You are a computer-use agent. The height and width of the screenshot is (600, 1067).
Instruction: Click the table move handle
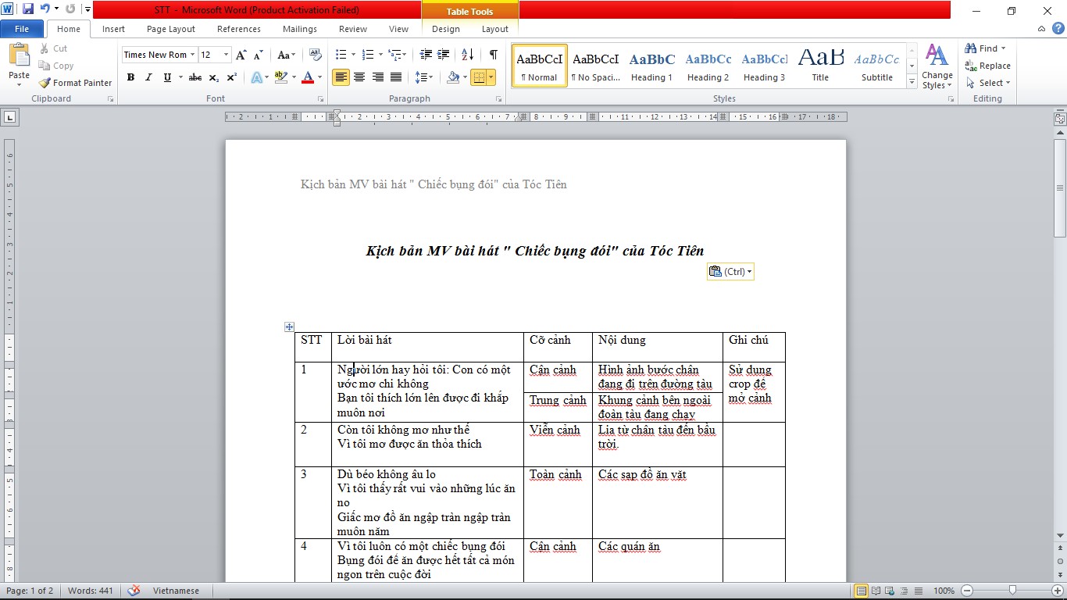pos(289,327)
